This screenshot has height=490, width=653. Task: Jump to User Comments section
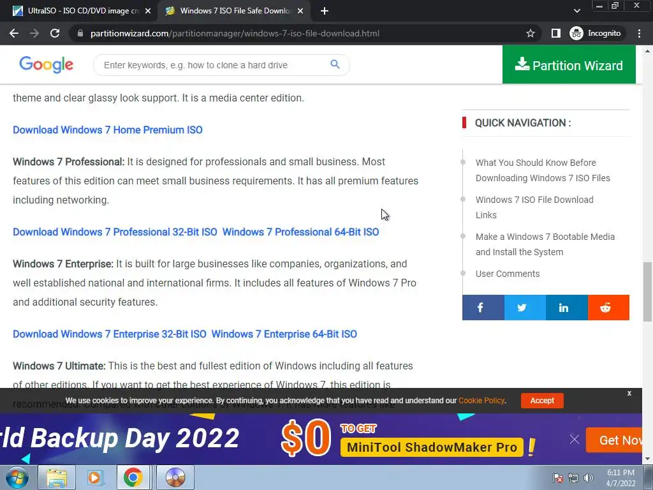(x=508, y=274)
